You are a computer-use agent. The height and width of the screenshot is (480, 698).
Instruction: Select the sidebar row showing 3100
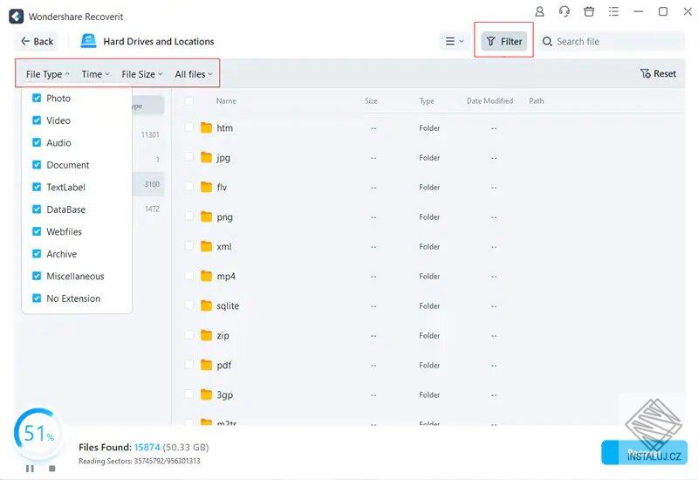pos(147,184)
